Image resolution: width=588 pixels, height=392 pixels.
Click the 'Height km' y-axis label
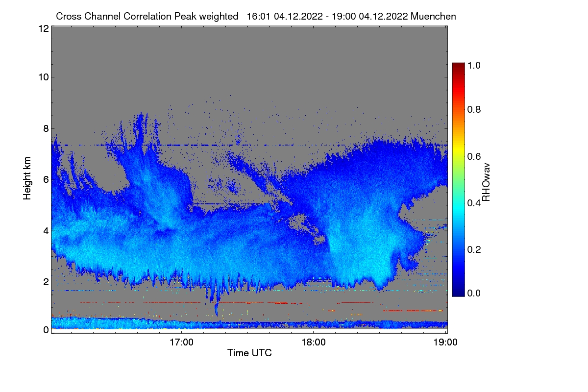click(x=26, y=179)
